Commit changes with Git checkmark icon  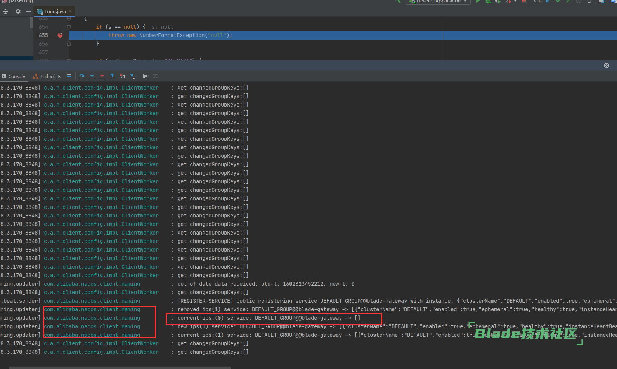pyautogui.click(x=558, y=2)
